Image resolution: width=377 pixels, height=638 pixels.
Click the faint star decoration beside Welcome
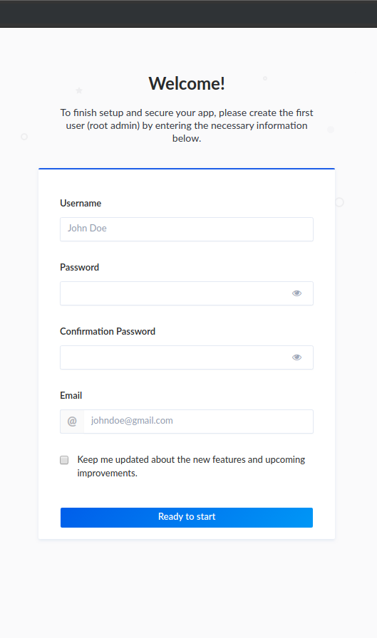79,90
